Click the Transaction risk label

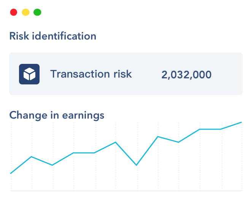pyautogui.click(x=91, y=74)
